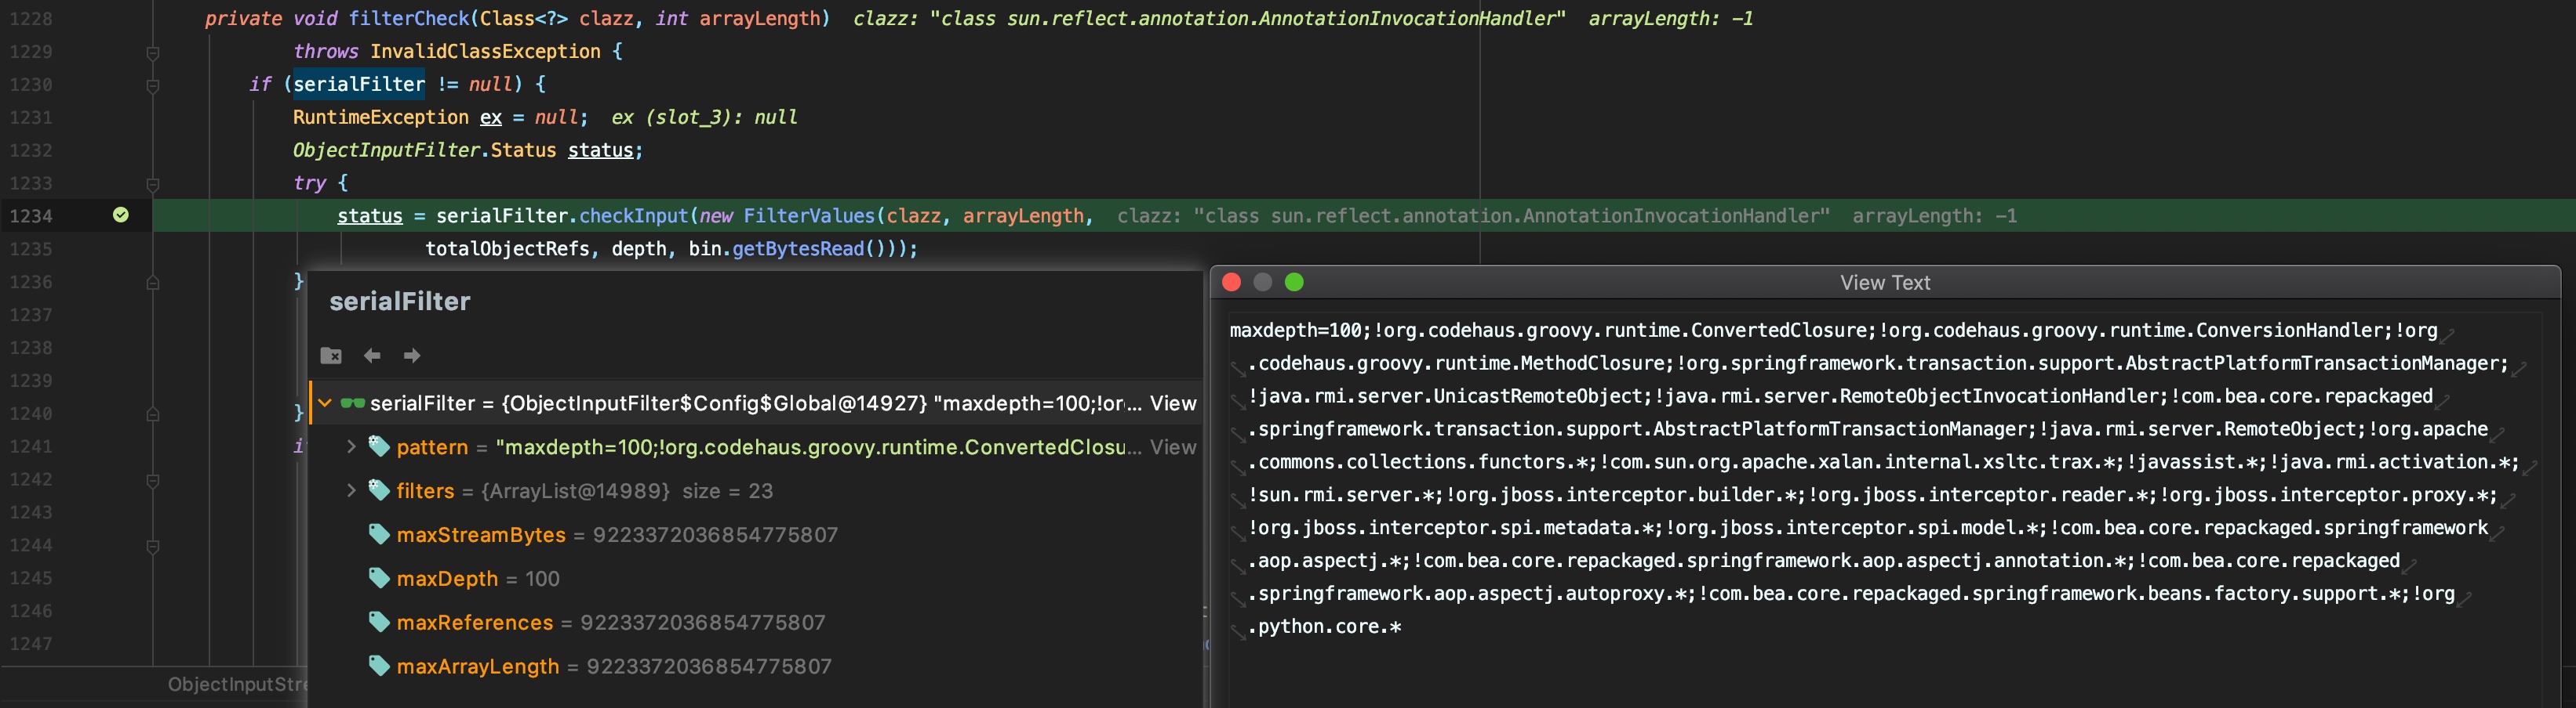Click the forward arrow in serialFilter popup
This screenshot has height=708, width=2576.
coord(412,356)
